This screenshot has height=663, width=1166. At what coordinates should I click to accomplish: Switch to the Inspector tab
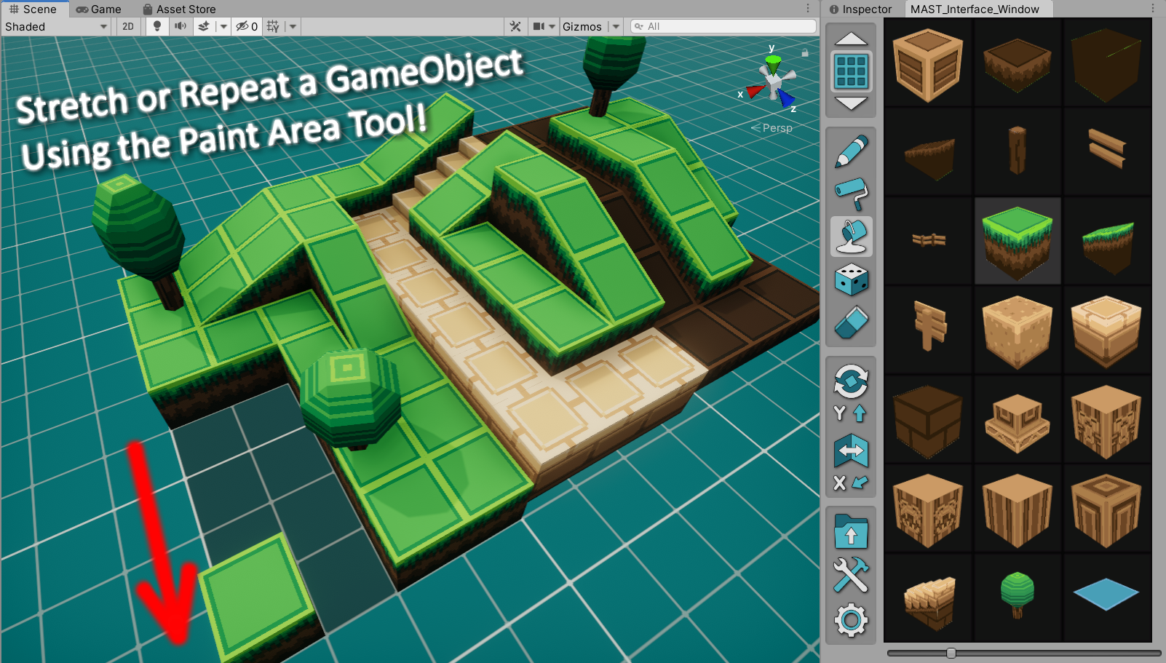pos(860,9)
